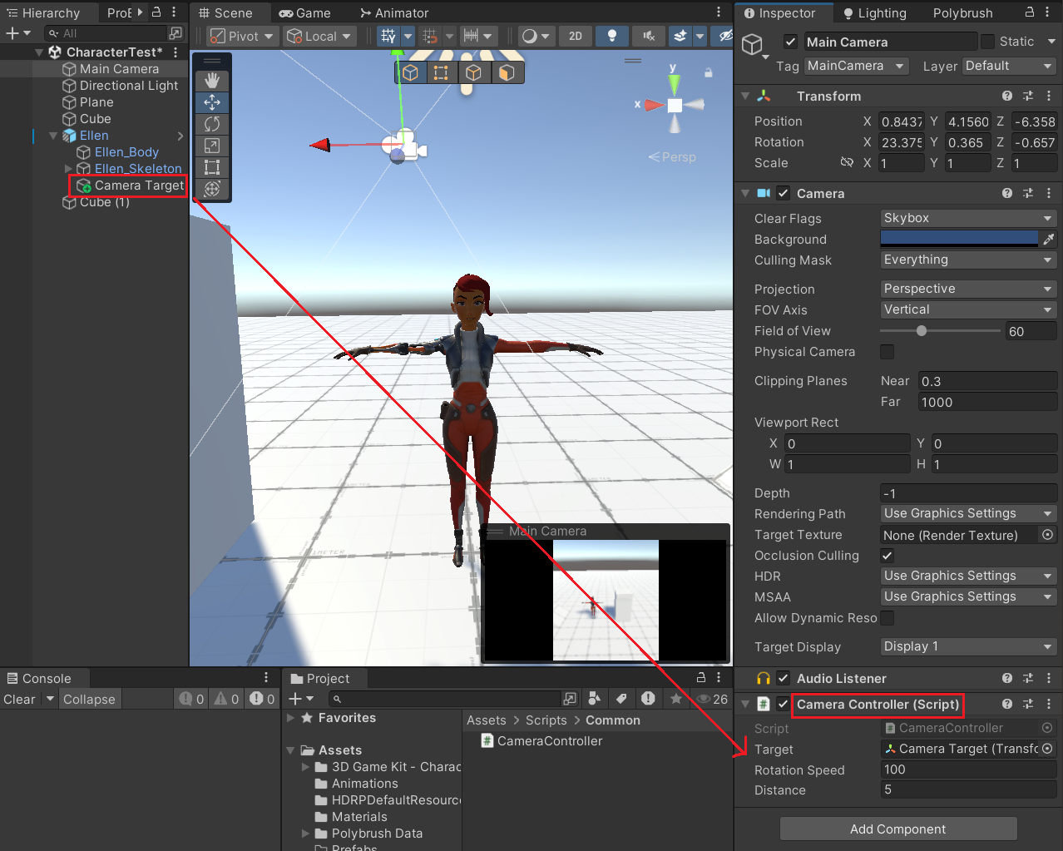Image resolution: width=1063 pixels, height=851 pixels.
Task: Click the grid visibility icon
Action: (388, 36)
